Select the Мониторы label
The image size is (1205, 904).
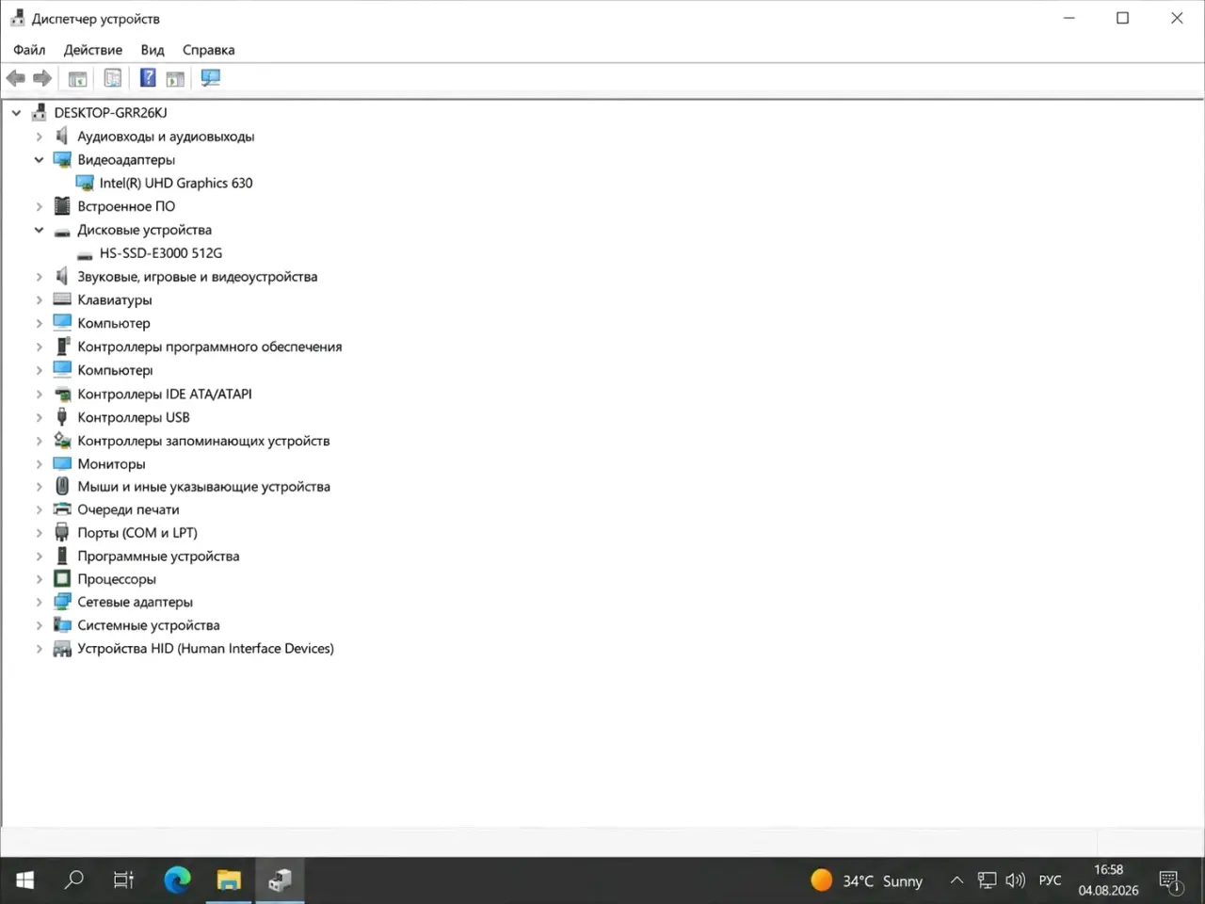tap(111, 463)
